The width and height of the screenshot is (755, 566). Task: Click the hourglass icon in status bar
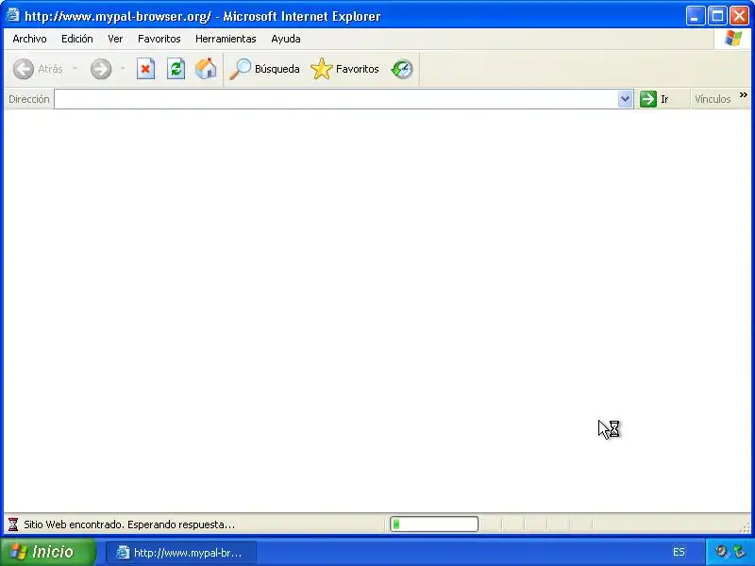click(13, 524)
